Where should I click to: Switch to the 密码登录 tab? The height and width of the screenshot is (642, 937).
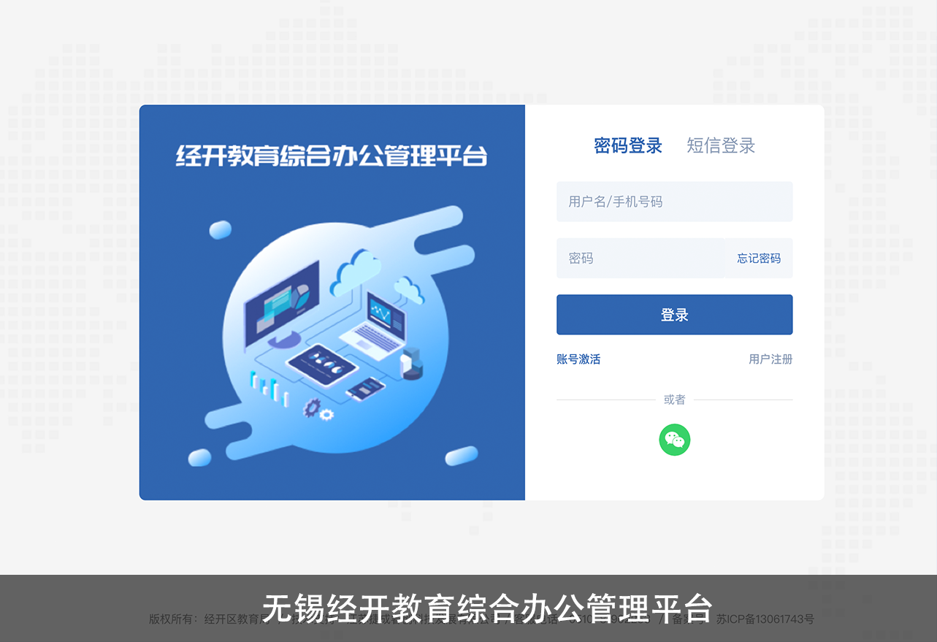(x=628, y=145)
